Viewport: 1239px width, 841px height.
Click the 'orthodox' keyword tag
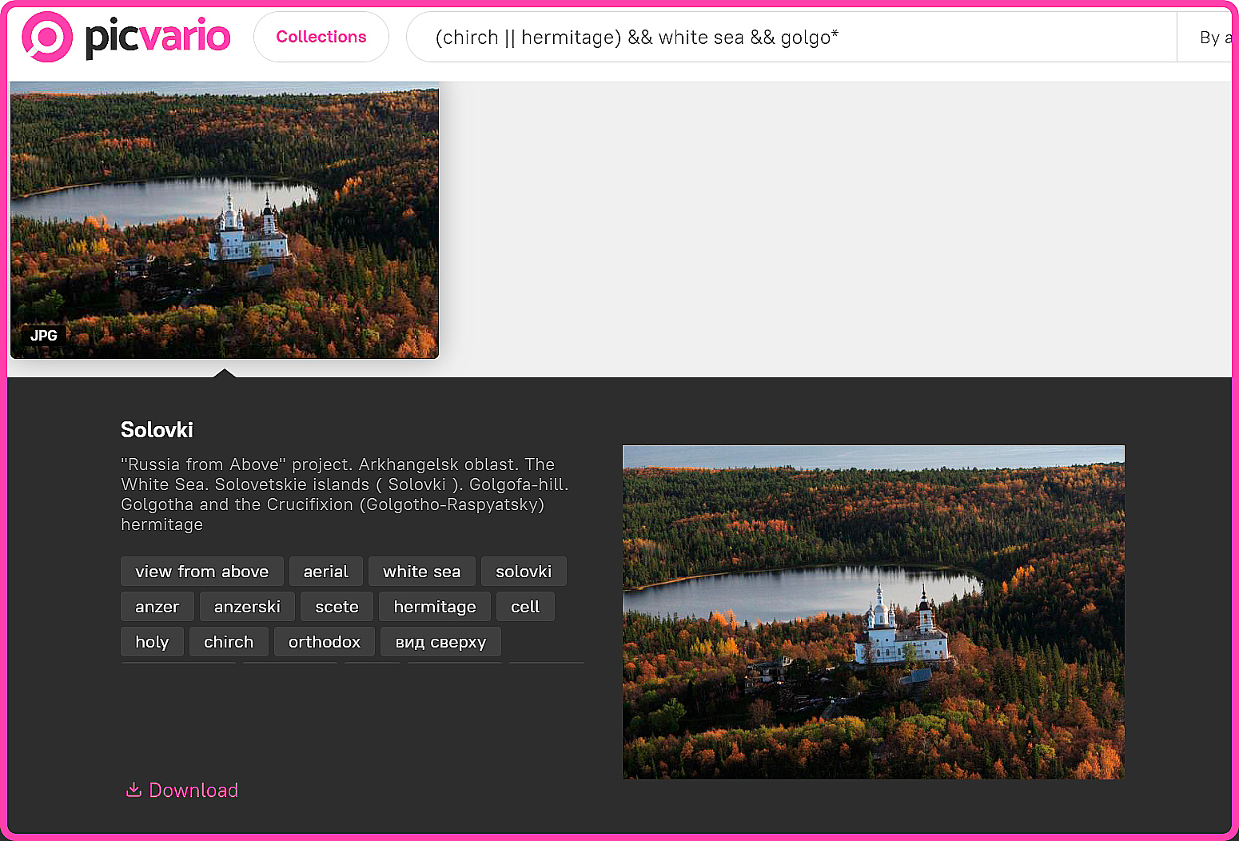[324, 642]
